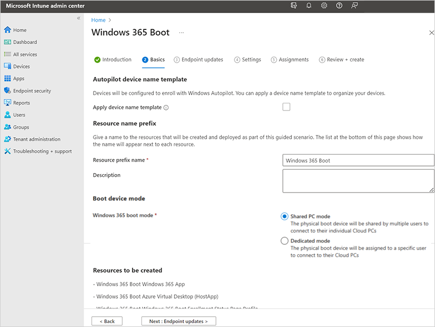
Task: Open help using the question mark icon
Action: coord(339,5)
